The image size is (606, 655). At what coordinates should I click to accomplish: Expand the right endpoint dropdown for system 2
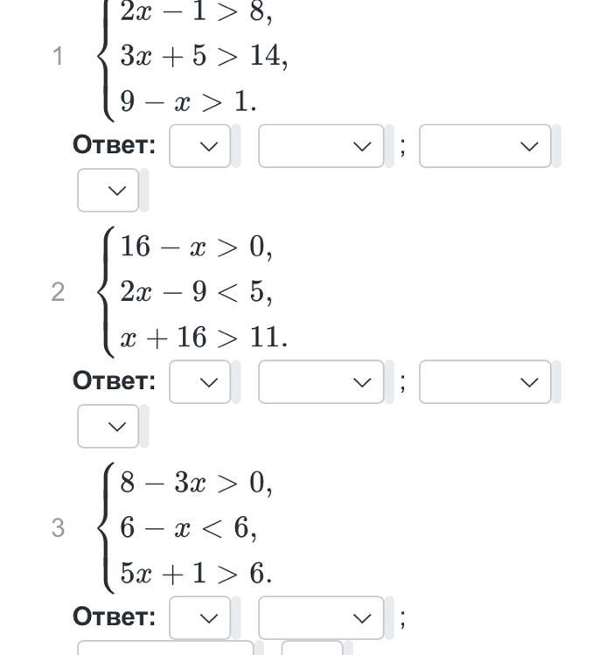pos(484,382)
